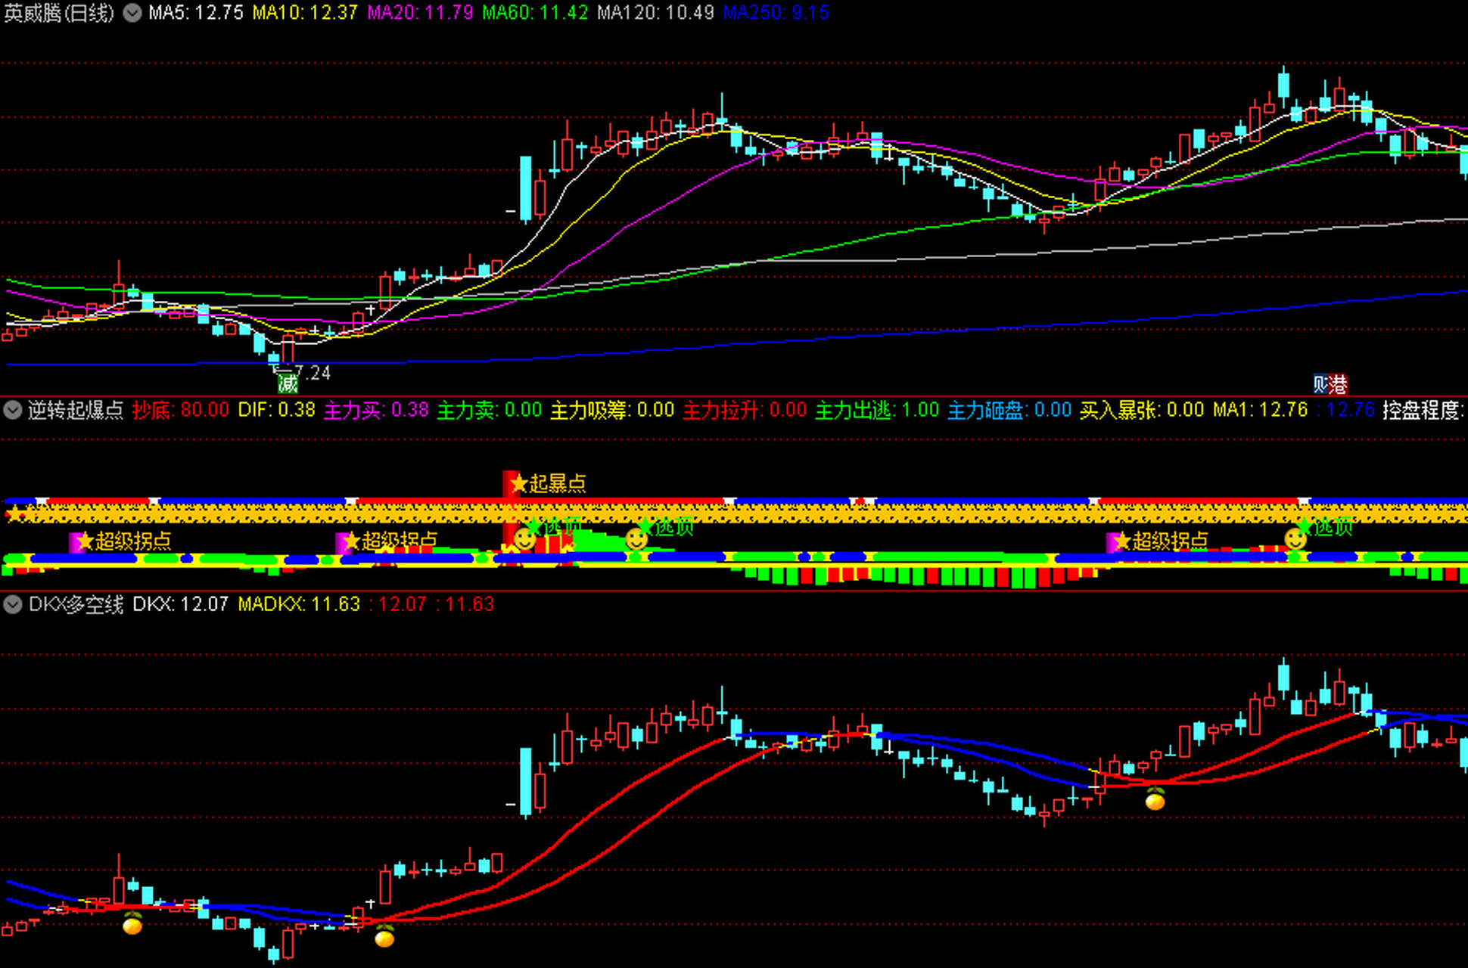Click the 抄底: 80.00 red label
Image resolution: width=1468 pixels, height=968 pixels.
point(180,410)
